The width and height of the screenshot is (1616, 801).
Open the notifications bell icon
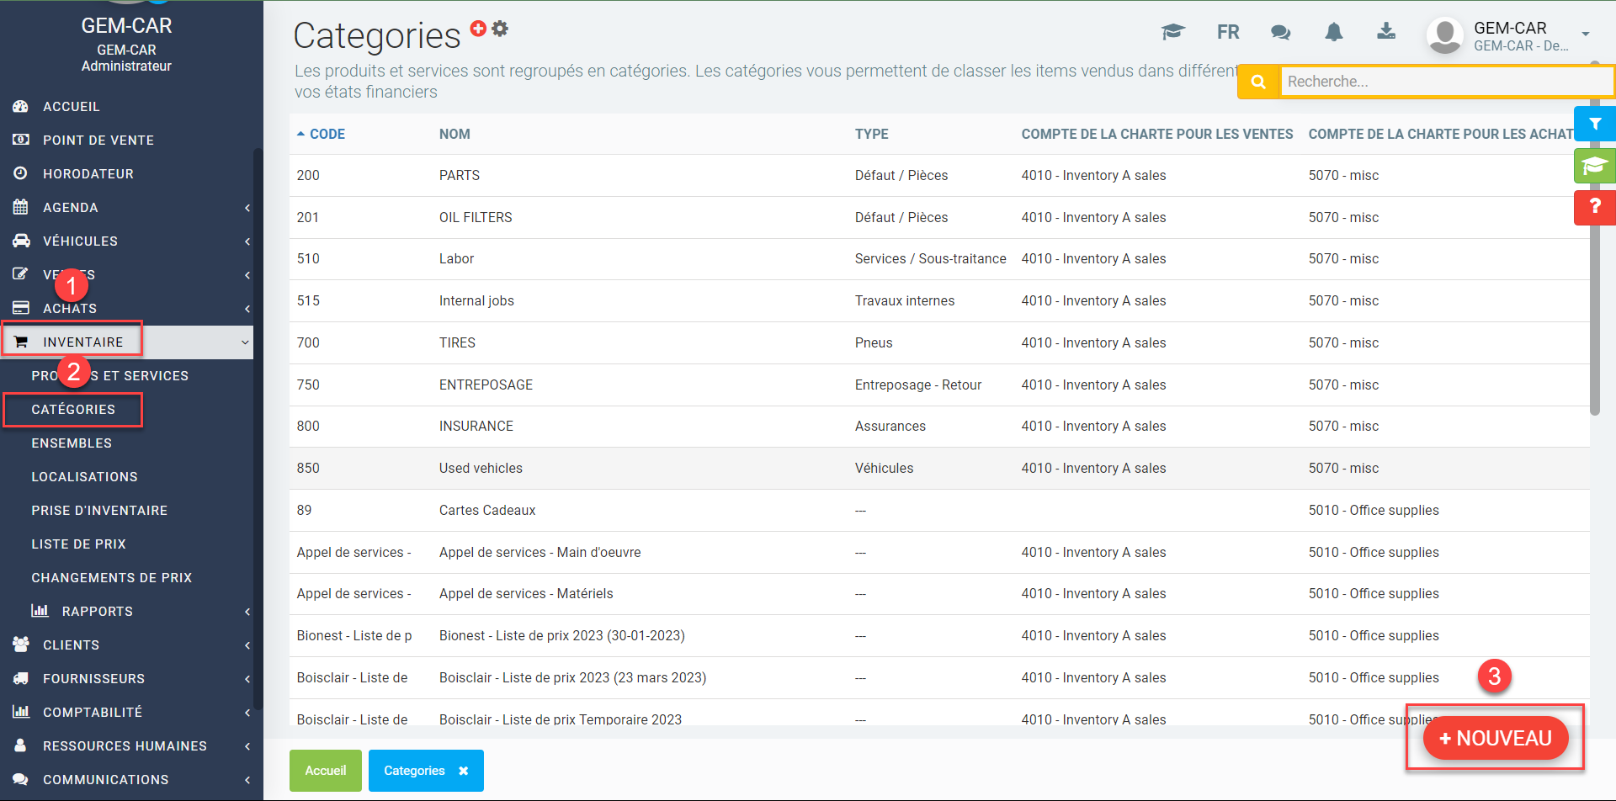(x=1333, y=32)
